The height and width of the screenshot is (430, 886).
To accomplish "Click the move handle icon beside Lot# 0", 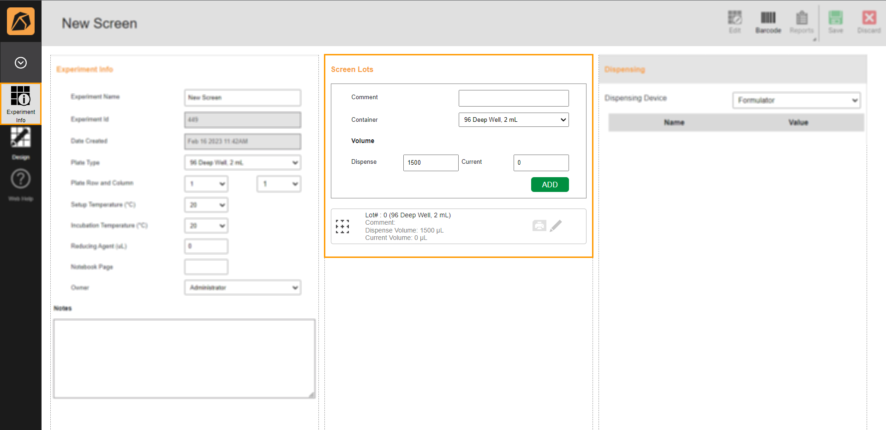I will pos(342,226).
